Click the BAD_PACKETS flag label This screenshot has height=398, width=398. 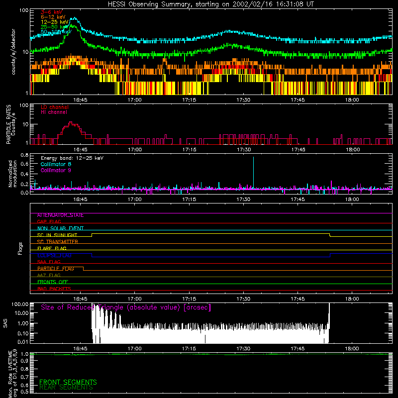click(54, 289)
